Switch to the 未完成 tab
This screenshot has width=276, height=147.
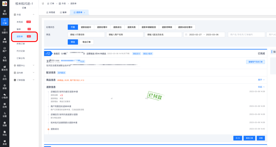click(x=50, y=12)
